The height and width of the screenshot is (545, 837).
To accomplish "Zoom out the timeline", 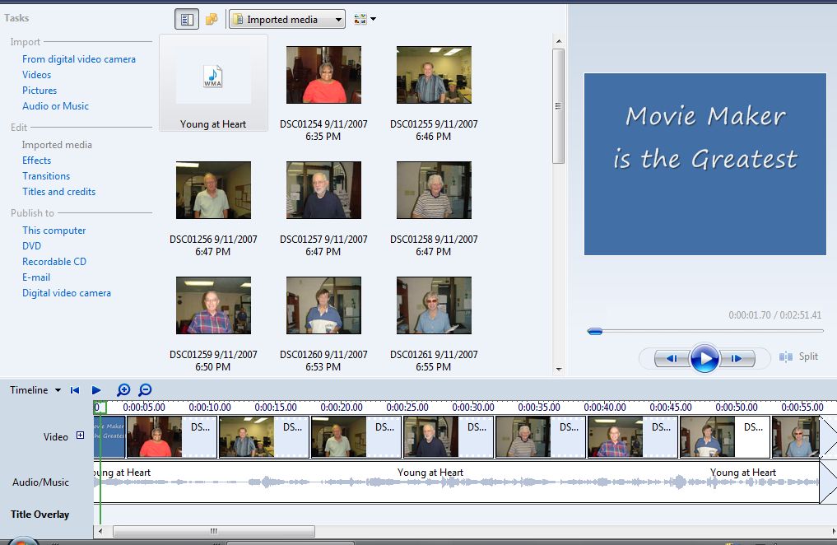I will click(145, 390).
